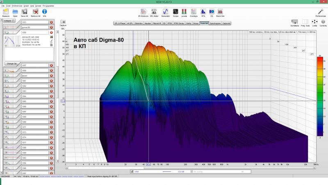328x185 pixels.
Task: Select the Filtered IR tab
Action: (x=157, y=23)
